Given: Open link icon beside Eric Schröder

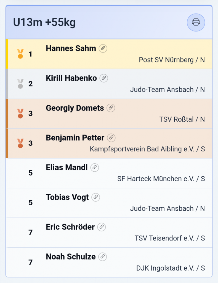Looking at the screenshot, I should pyautogui.click(x=102, y=227).
